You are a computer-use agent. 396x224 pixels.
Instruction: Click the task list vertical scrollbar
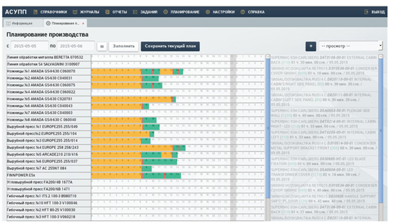pos(381,131)
